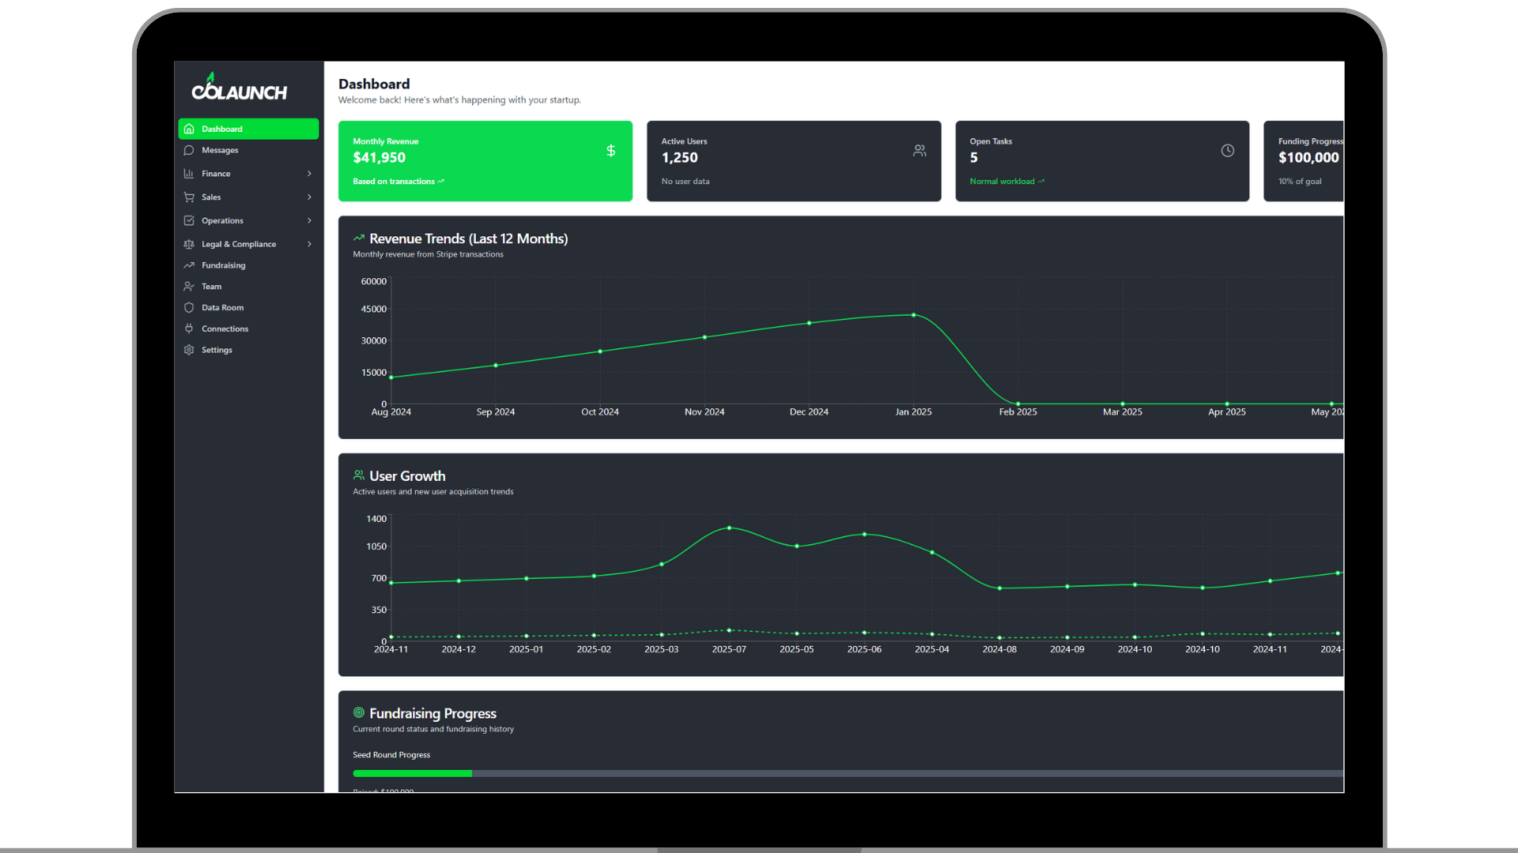Click the users icon on Active Users card
The width and height of the screenshot is (1518, 853).
pyautogui.click(x=919, y=151)
